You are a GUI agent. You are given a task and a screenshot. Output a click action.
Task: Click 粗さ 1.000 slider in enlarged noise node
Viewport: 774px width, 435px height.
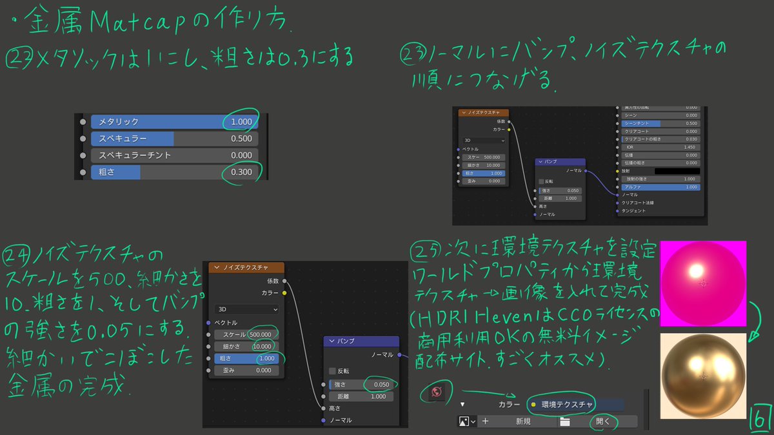(246, 358)
